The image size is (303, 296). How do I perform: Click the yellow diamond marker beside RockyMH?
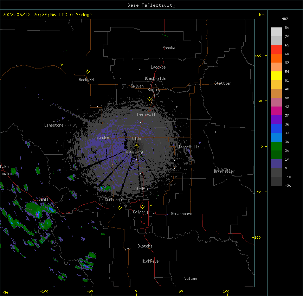click(88, 72)
